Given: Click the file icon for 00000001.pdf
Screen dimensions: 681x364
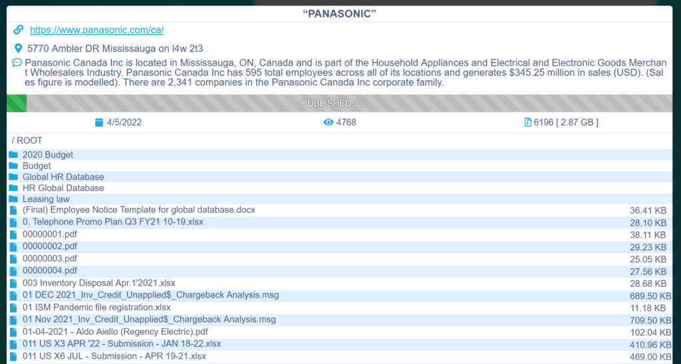Looking at the screenshot, I should tap(13, 234).
